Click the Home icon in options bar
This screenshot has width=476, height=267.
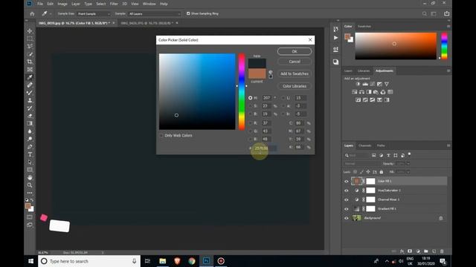click(32, 13)
